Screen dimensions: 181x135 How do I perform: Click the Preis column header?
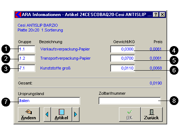click(158, 42)
